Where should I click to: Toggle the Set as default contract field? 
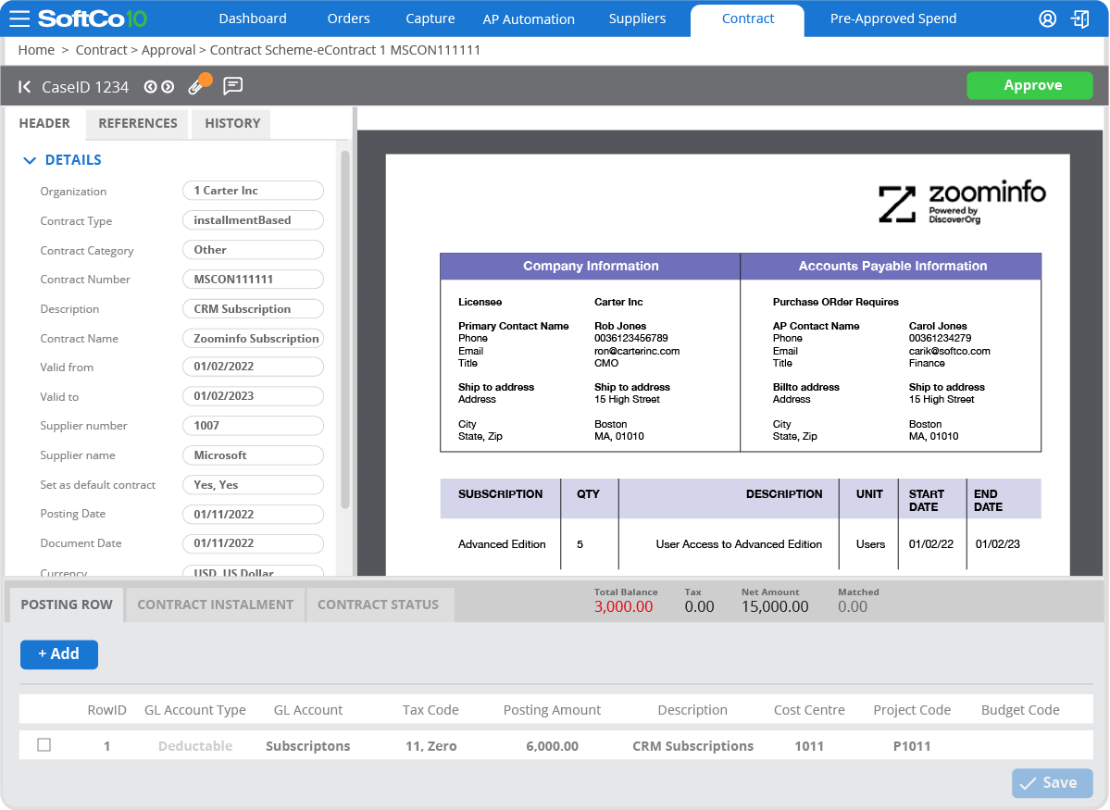(253, 484)
